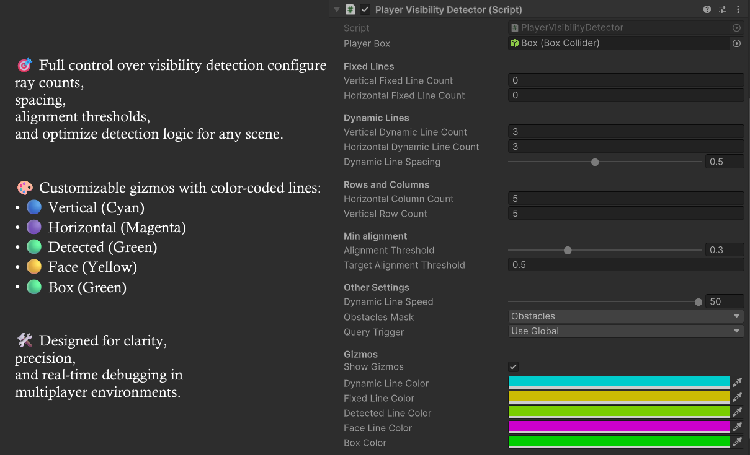The image size is (750, 455).
Task: Click the cyan Dynamic Line Color swatch
Action: [x=617, y=382]
